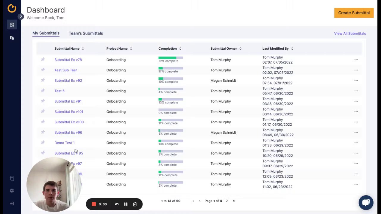Expand the sidebar with arrow toggle

pos(21,17)
